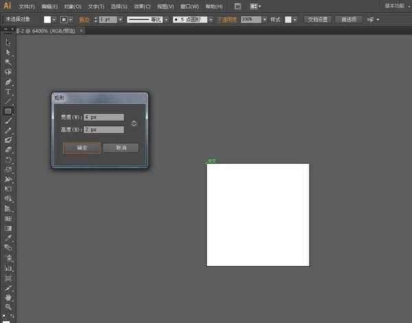Screen dimensions: 412x323
Task: Open the 文件(F) menu
Action: click(27, 6)
